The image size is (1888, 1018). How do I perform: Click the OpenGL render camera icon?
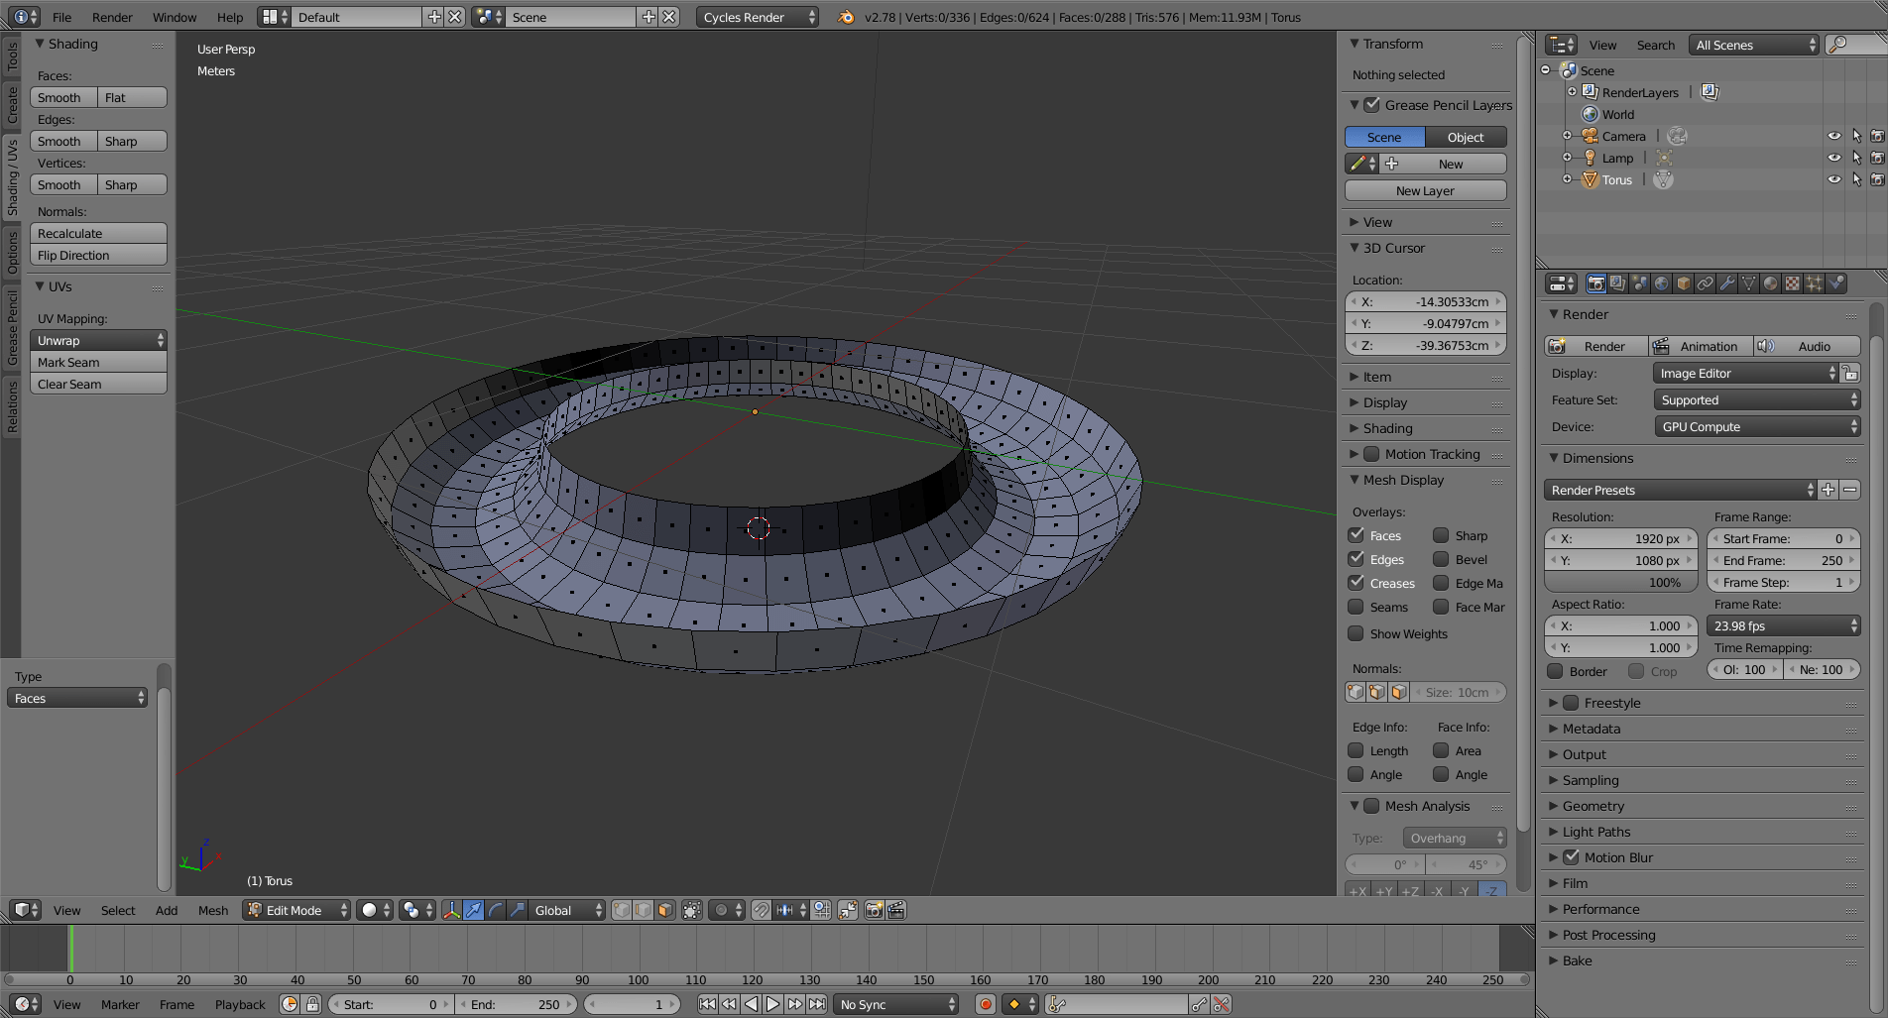click(x=874, y=910)
